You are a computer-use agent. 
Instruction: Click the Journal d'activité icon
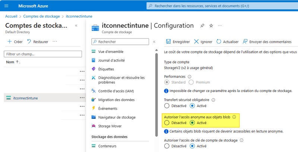point(93,60)
